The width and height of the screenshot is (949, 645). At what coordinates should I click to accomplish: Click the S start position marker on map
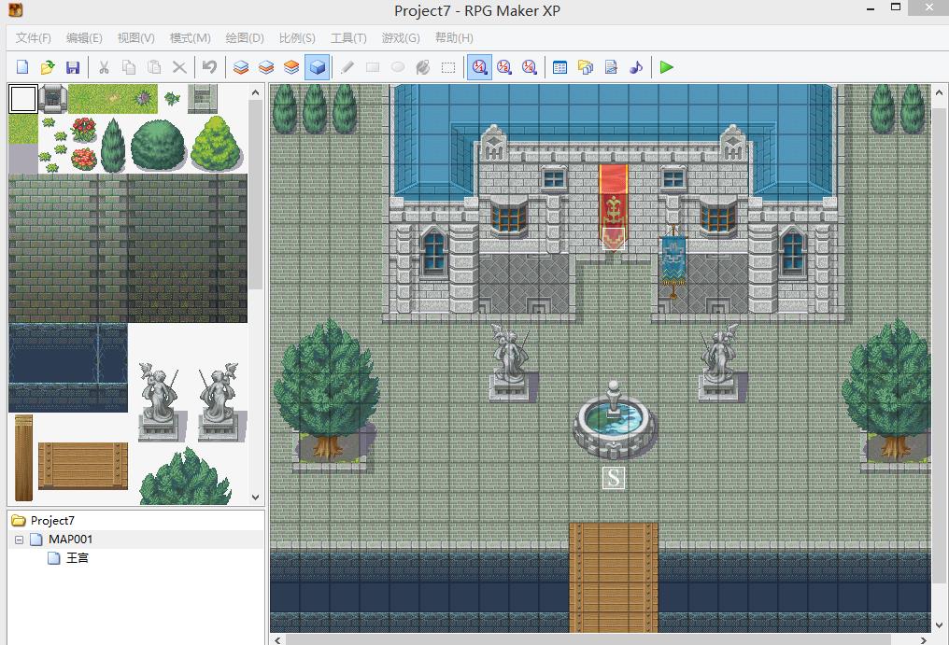613,477
